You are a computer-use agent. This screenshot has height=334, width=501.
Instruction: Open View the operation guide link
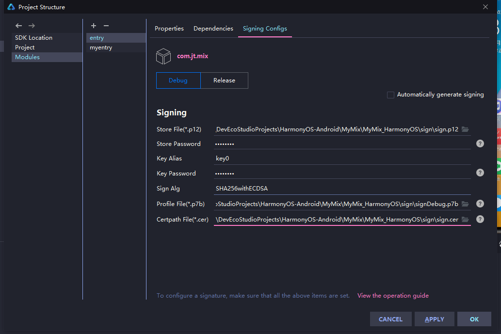pyautogui.click(x=393, y=296)
